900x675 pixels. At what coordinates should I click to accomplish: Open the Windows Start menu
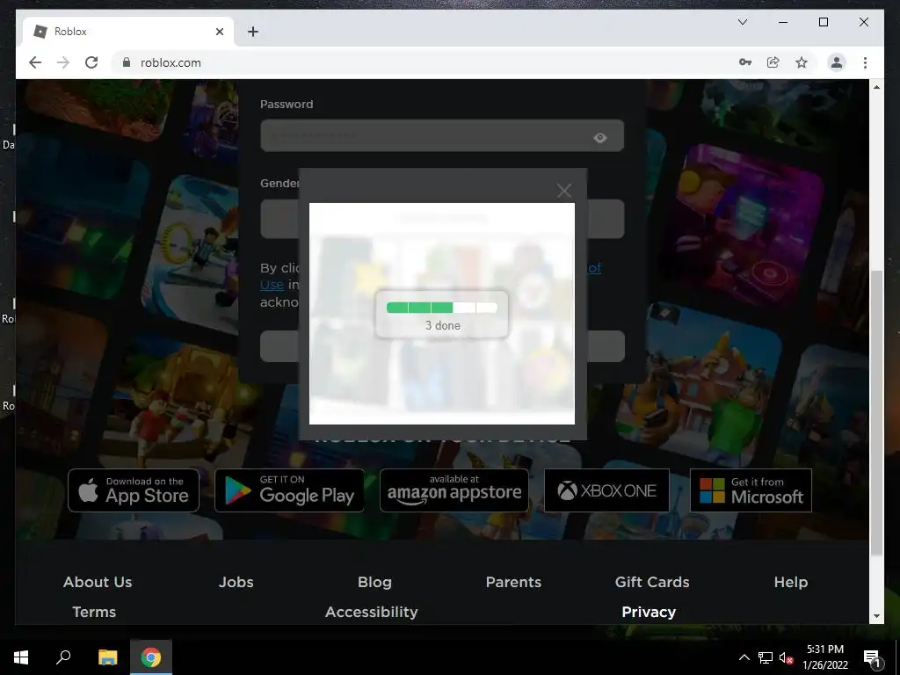21,657
